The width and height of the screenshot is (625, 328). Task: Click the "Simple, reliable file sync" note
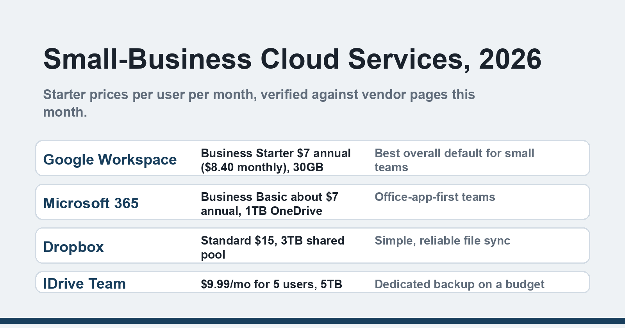442,241
